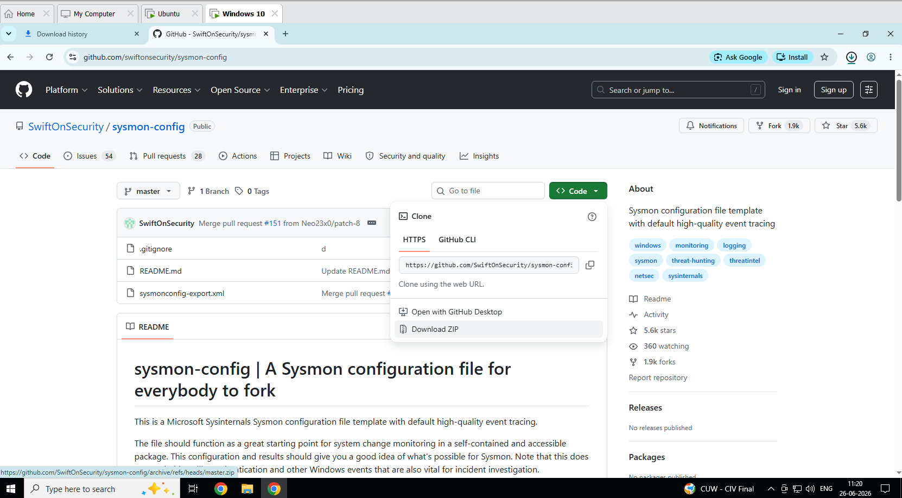Open Security and quality tab
Screen dimensions: 902x498
point(405,156)
